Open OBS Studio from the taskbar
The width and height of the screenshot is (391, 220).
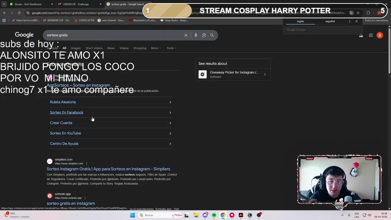(259, 215)
